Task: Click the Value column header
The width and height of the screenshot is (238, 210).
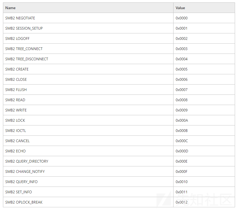Action: 180,8
